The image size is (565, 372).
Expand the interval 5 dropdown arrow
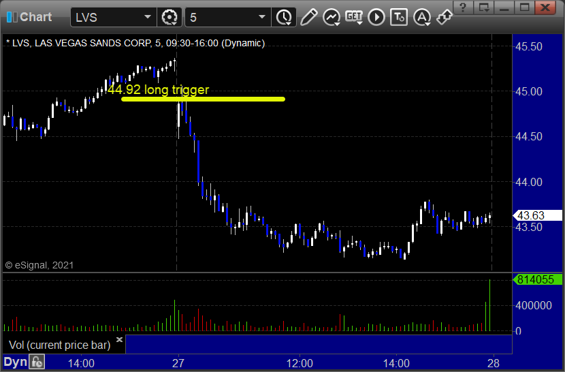(262, 17)
